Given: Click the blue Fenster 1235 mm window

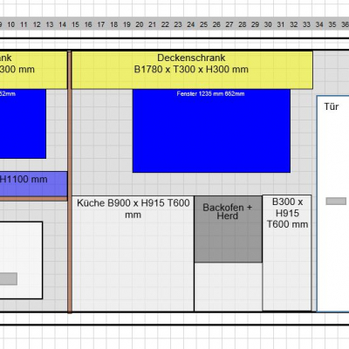Looking at the screenshot, I should (211, 131).
